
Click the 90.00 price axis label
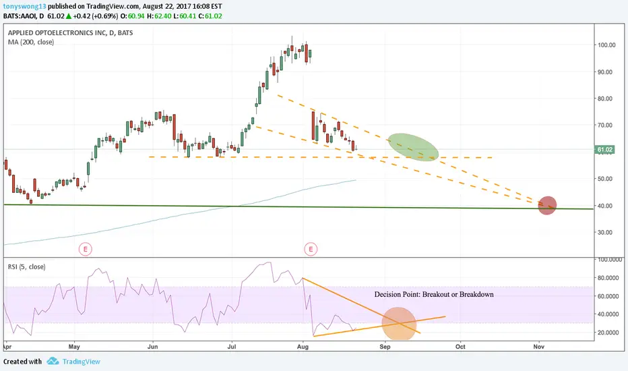pos(605,72)
